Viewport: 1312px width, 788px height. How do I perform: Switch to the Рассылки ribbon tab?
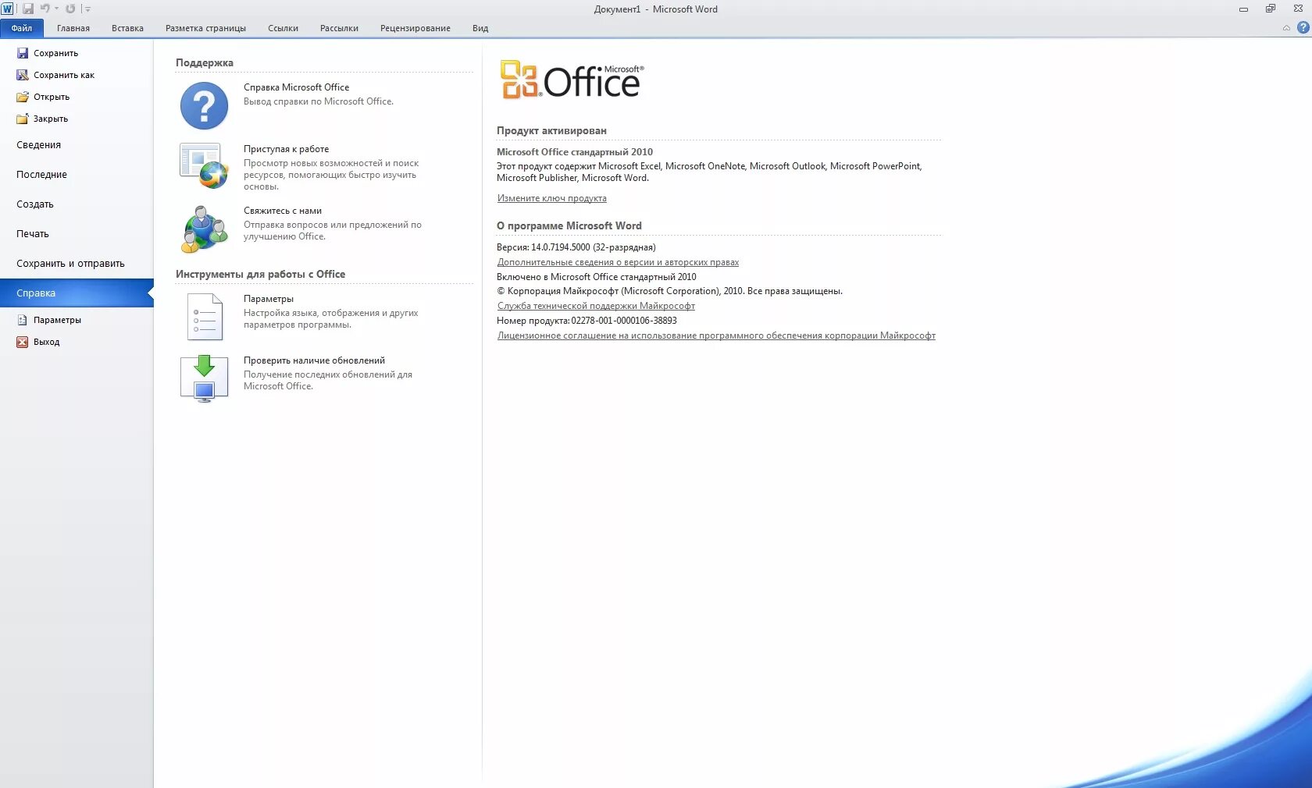tap(339, 28)
